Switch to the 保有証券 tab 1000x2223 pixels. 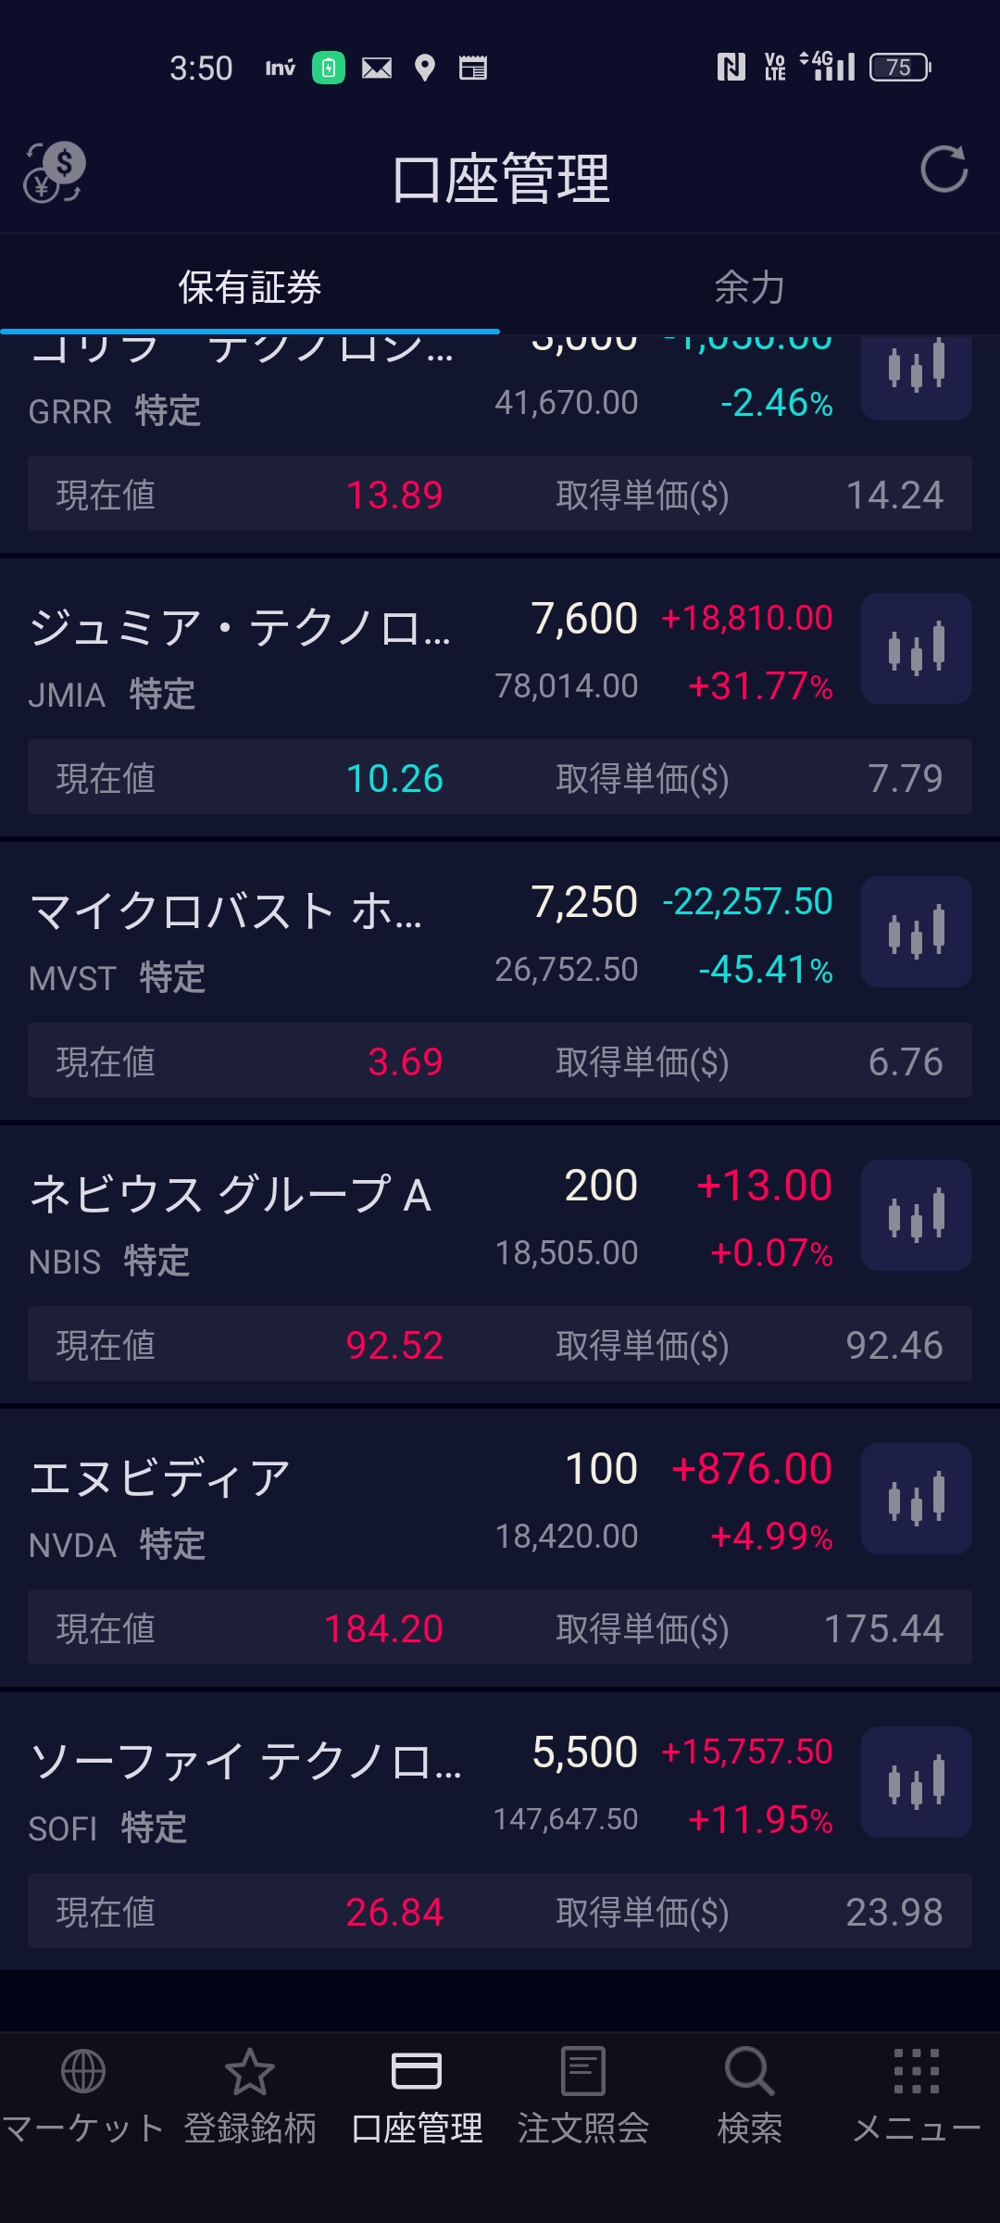pos(250,287)
